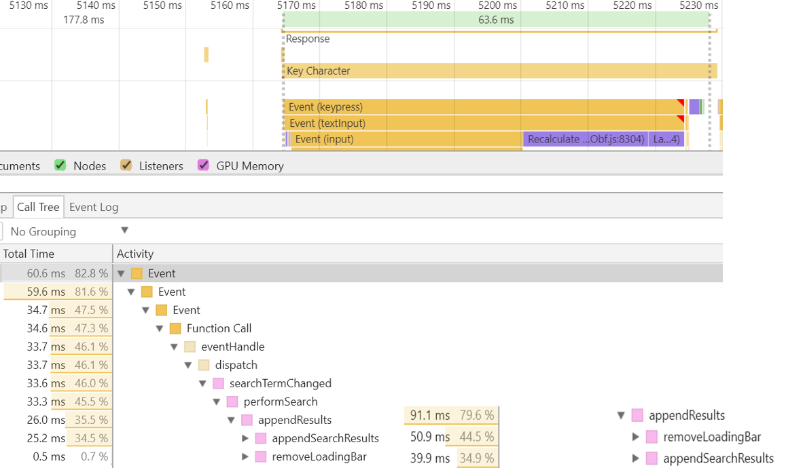The width and height of the screenshot is (786, 468).
Task: Select the Key Character interaction bar
Action: [500, 71]
